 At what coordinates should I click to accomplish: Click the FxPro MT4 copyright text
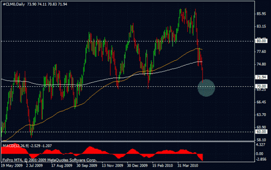pos(49,160)
